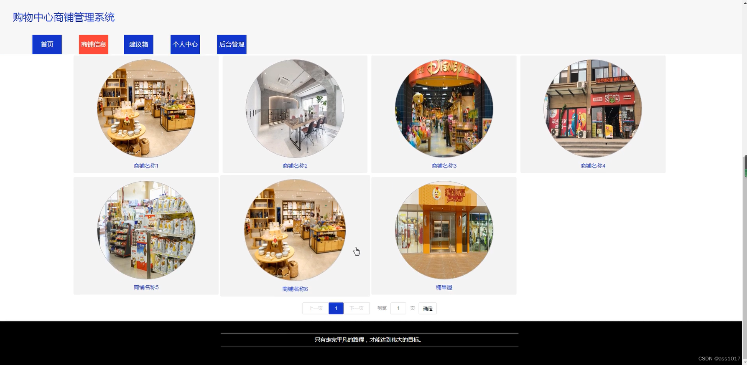747x365 pixels.
Task: Open the 商铺名称2 office interior thumbnail
Action: pyautogui.click(x=295, y=109)
